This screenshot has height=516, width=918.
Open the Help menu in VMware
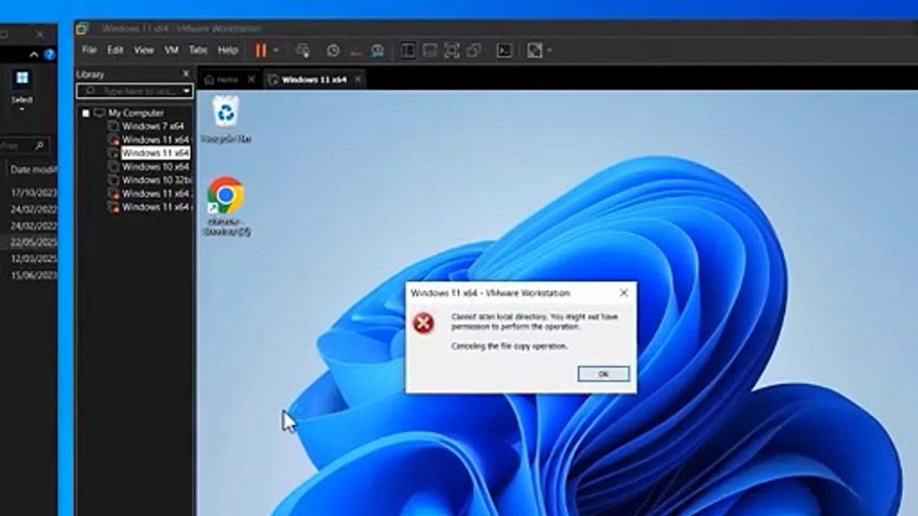(x=227, y=50)
